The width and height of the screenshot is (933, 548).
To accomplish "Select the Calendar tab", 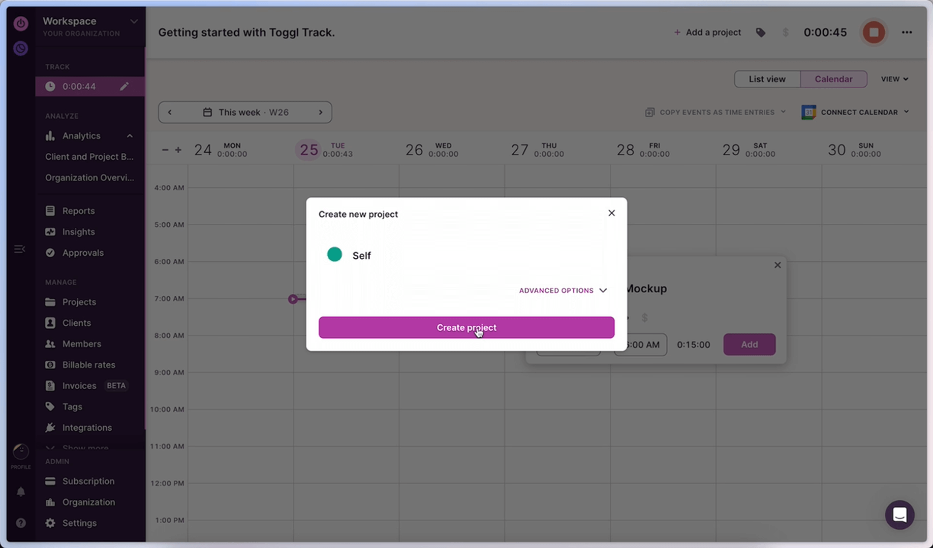I will click(833, 79).
